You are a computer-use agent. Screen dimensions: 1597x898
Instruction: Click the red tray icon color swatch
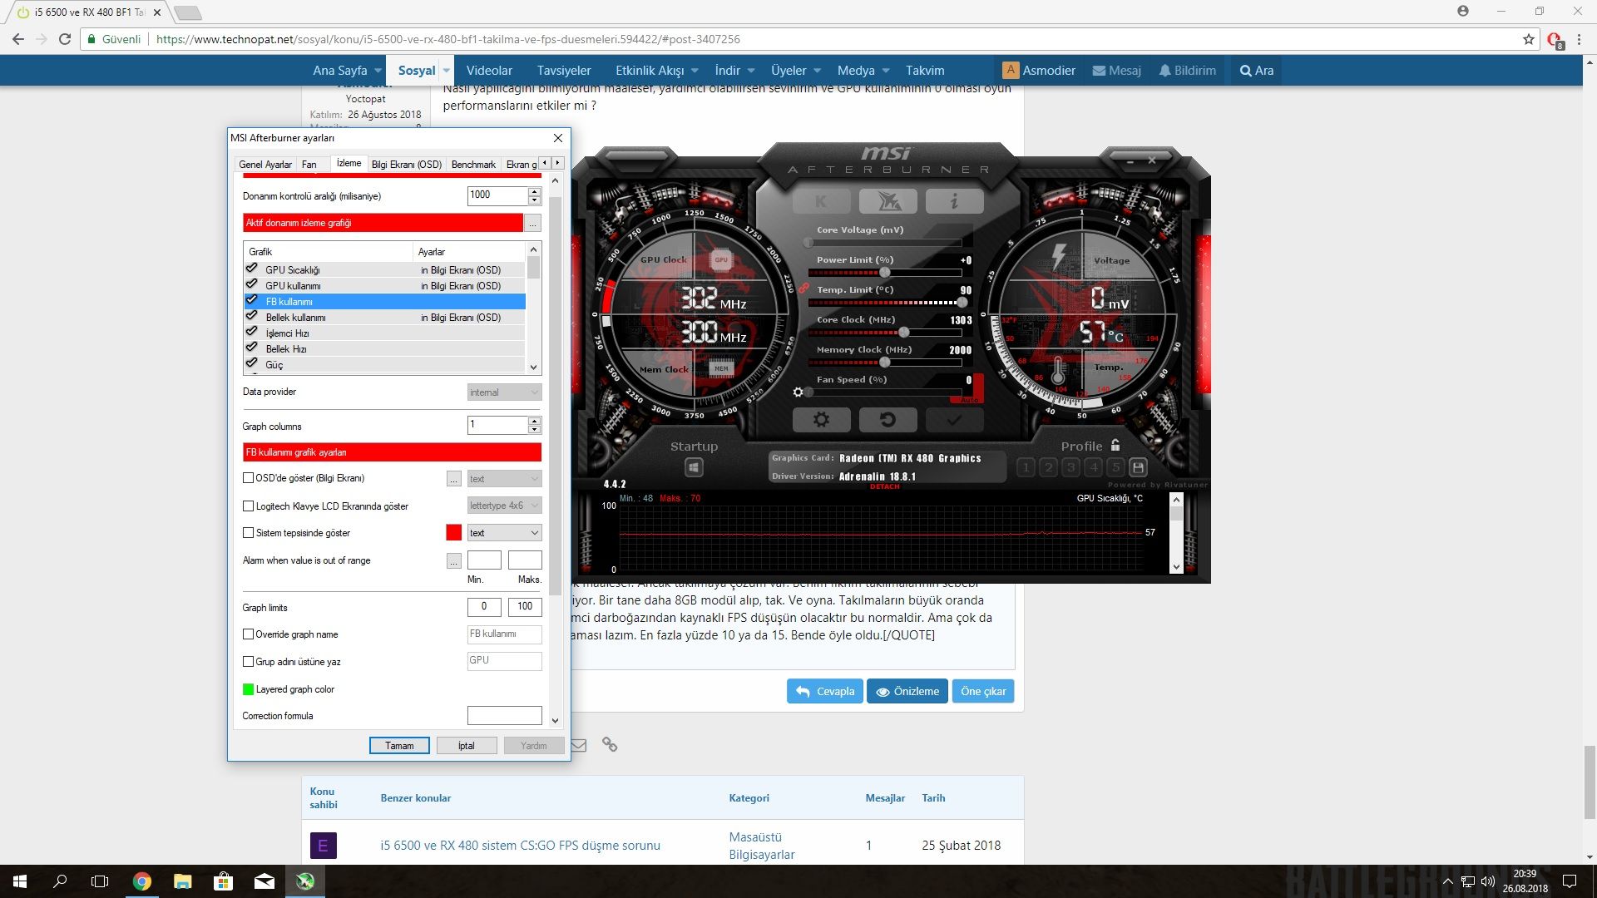[453, 533]
